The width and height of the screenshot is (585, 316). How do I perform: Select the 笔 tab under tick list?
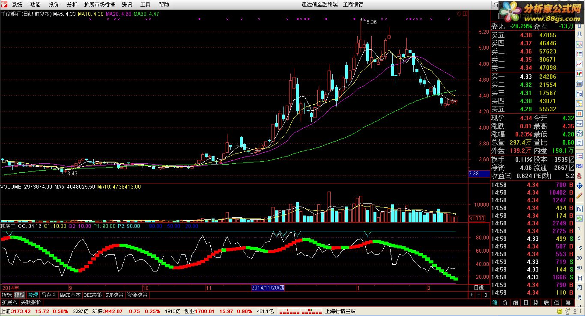click(x=495, y=302)
